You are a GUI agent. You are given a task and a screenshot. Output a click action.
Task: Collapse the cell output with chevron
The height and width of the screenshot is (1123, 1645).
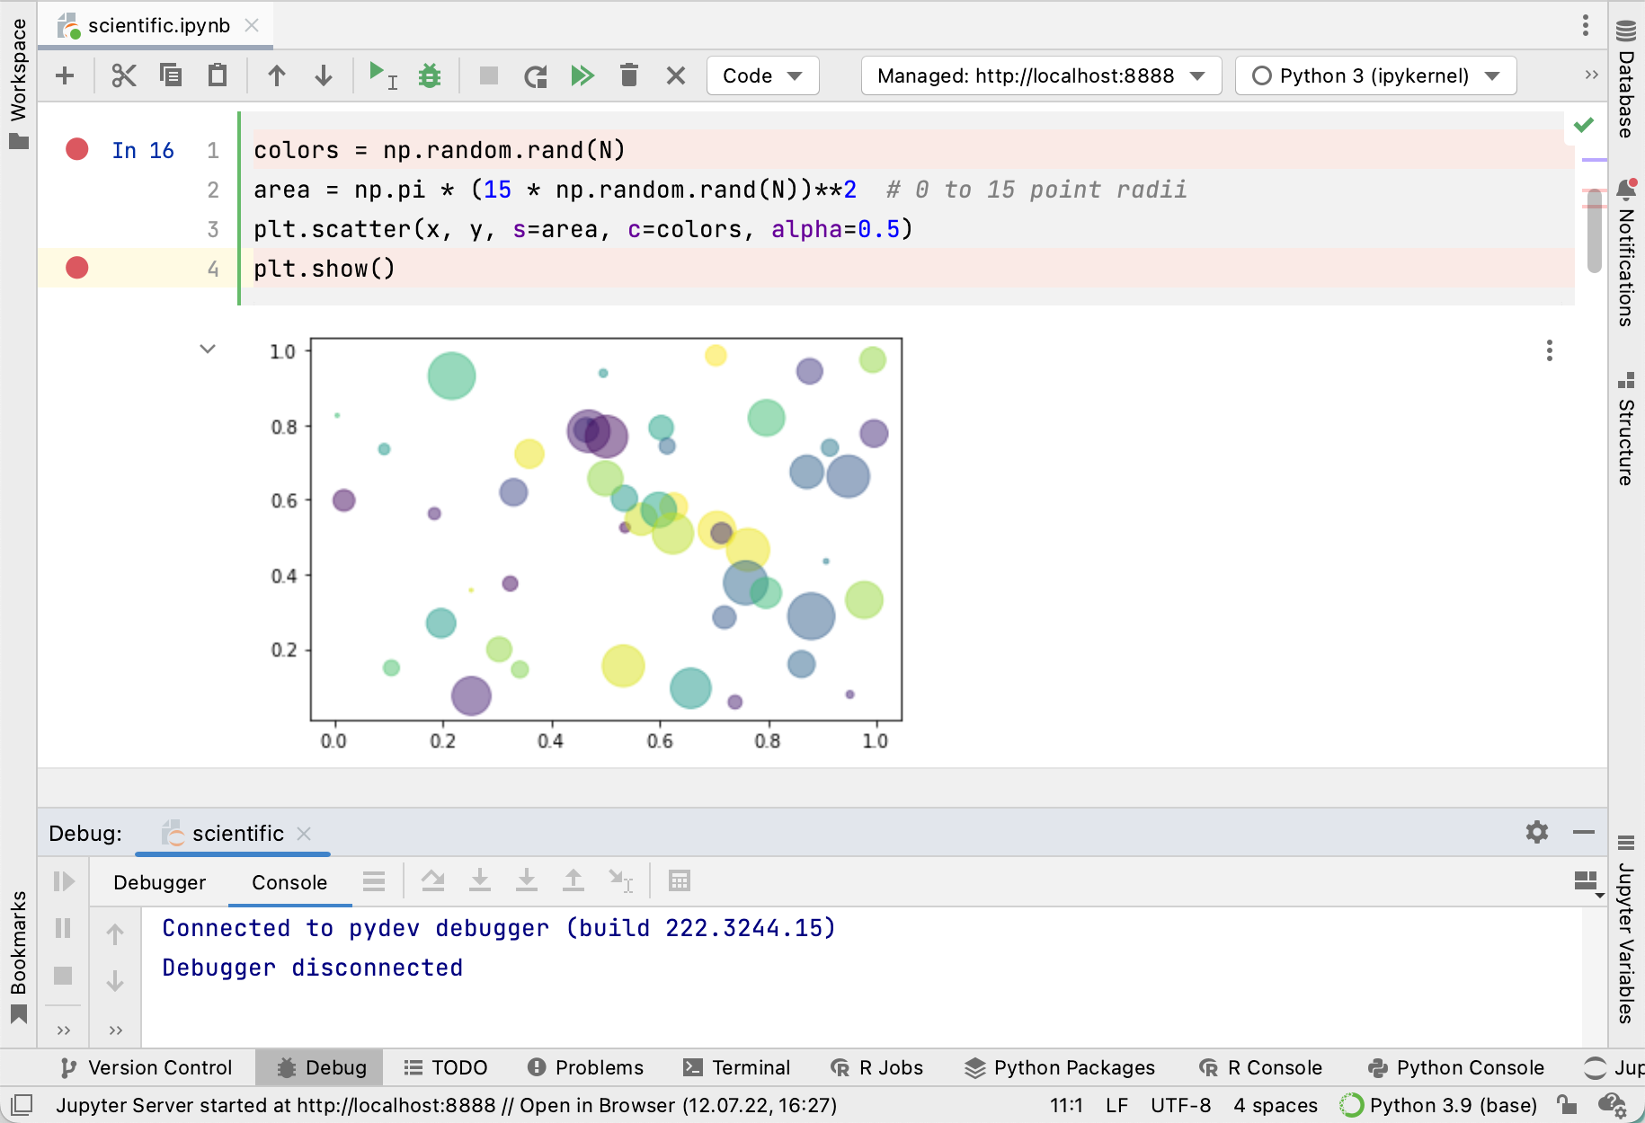point(208,349)
